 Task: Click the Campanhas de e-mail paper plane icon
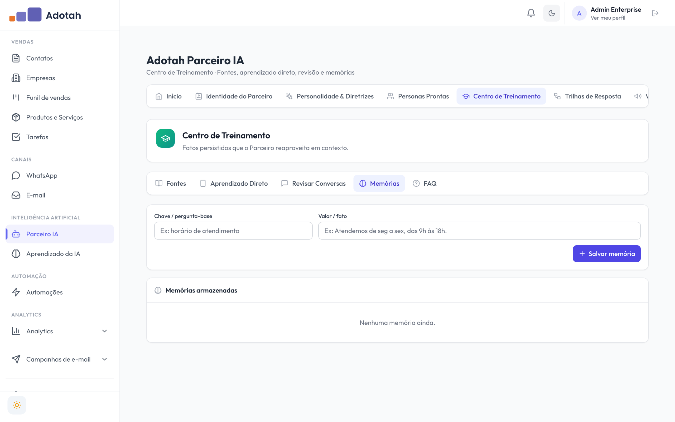coord(16,359)
